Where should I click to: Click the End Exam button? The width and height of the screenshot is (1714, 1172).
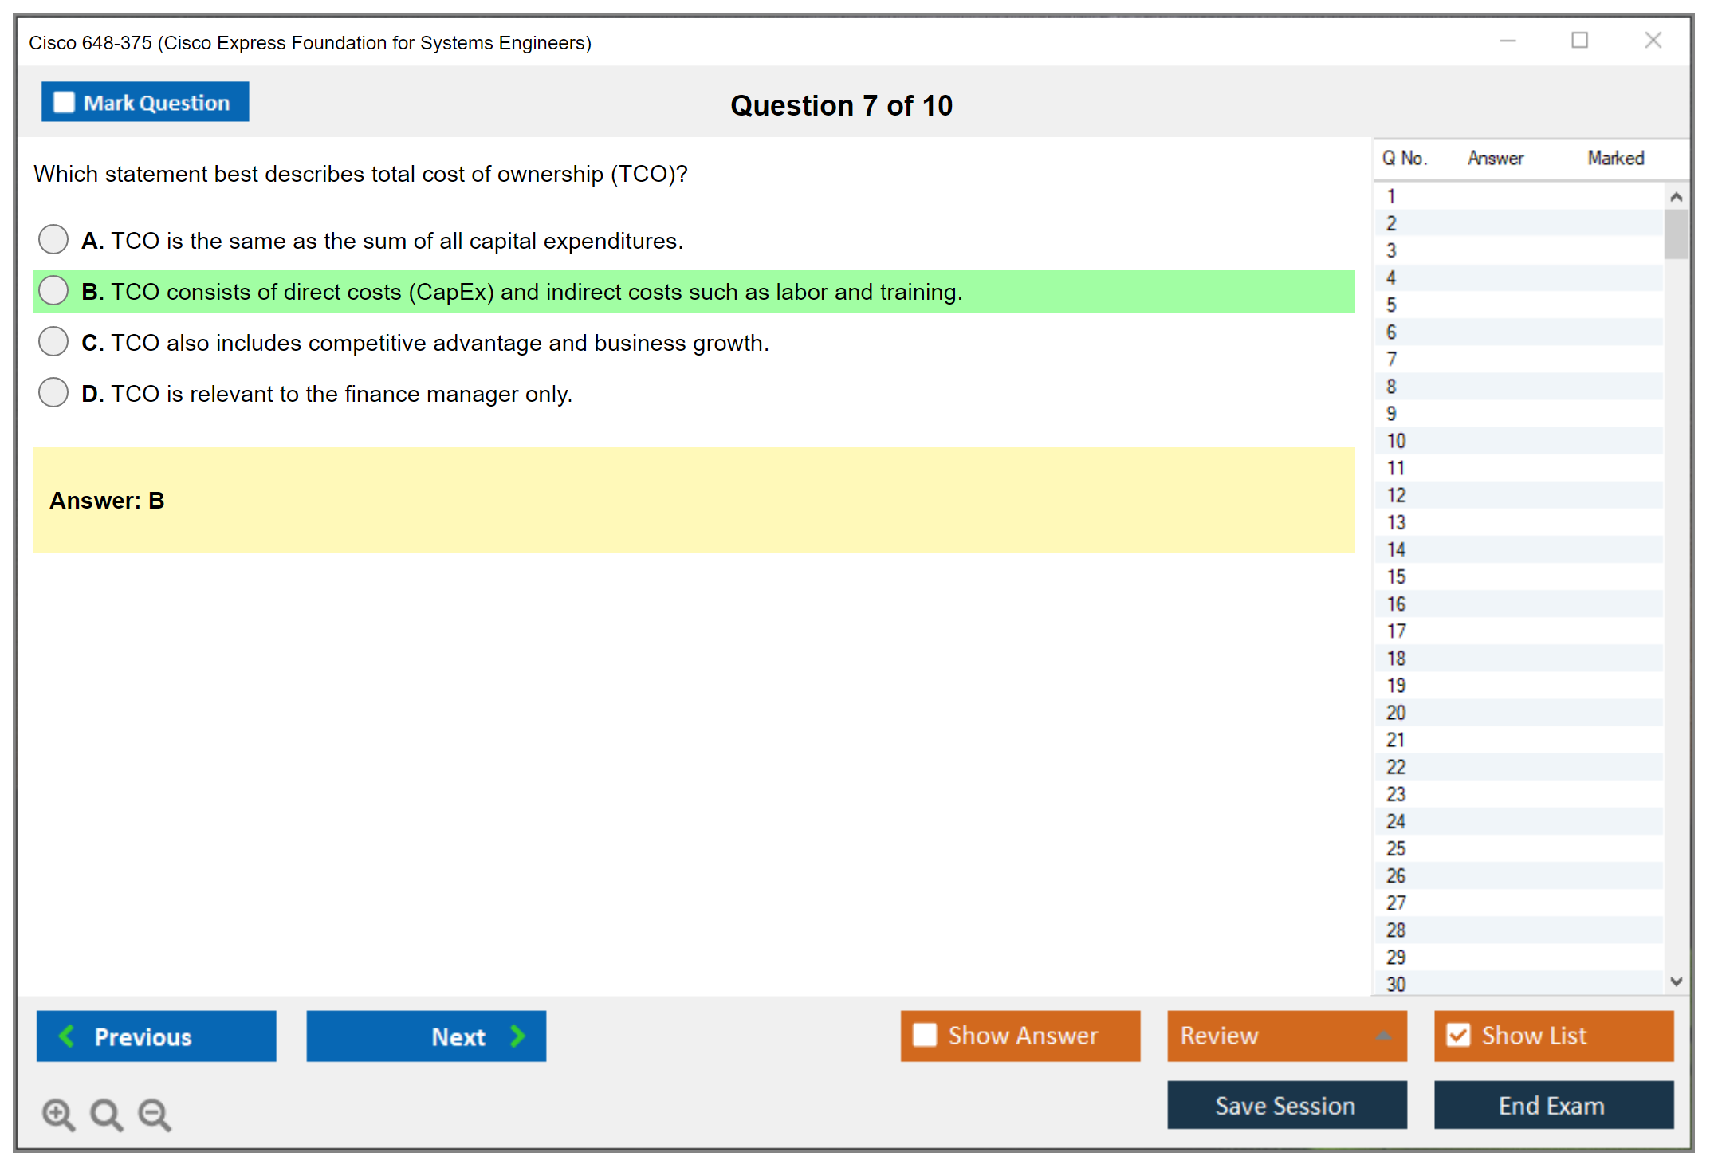(1552, 1105)
